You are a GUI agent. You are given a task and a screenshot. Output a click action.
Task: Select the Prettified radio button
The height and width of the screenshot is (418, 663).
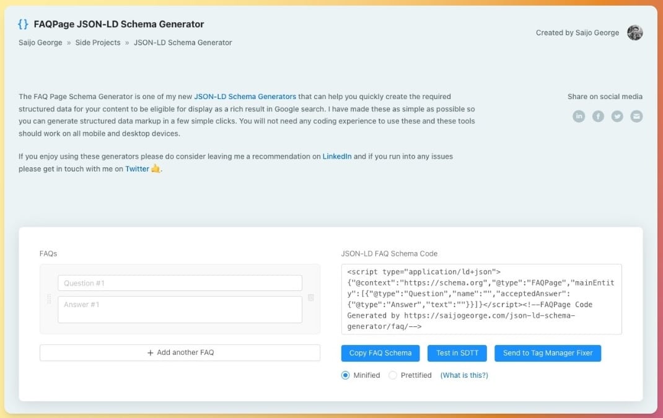[392, 375]
